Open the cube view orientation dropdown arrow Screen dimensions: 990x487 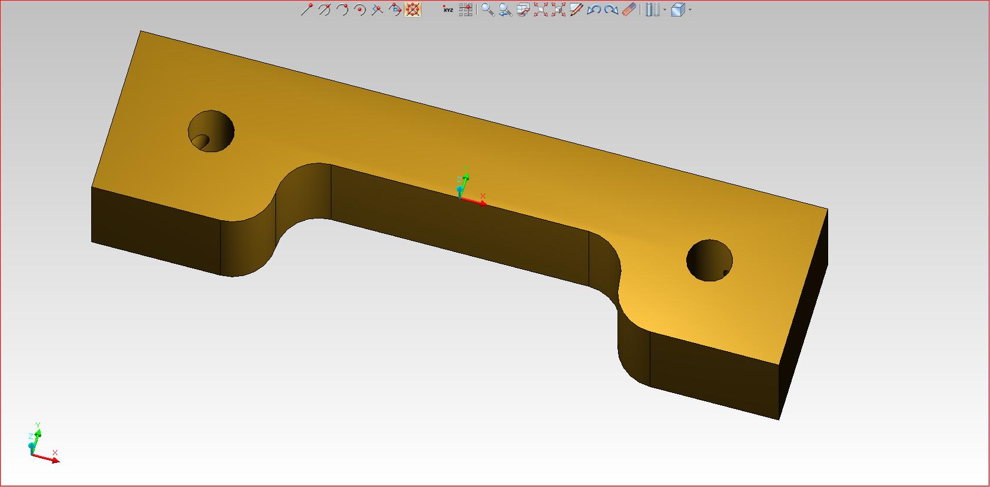690,10
